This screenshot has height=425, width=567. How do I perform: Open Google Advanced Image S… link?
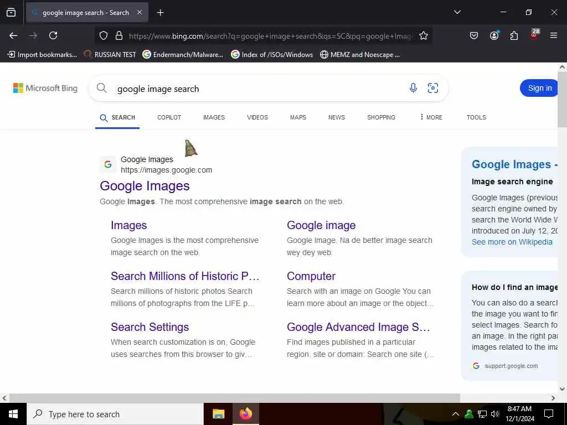(358, 327)
